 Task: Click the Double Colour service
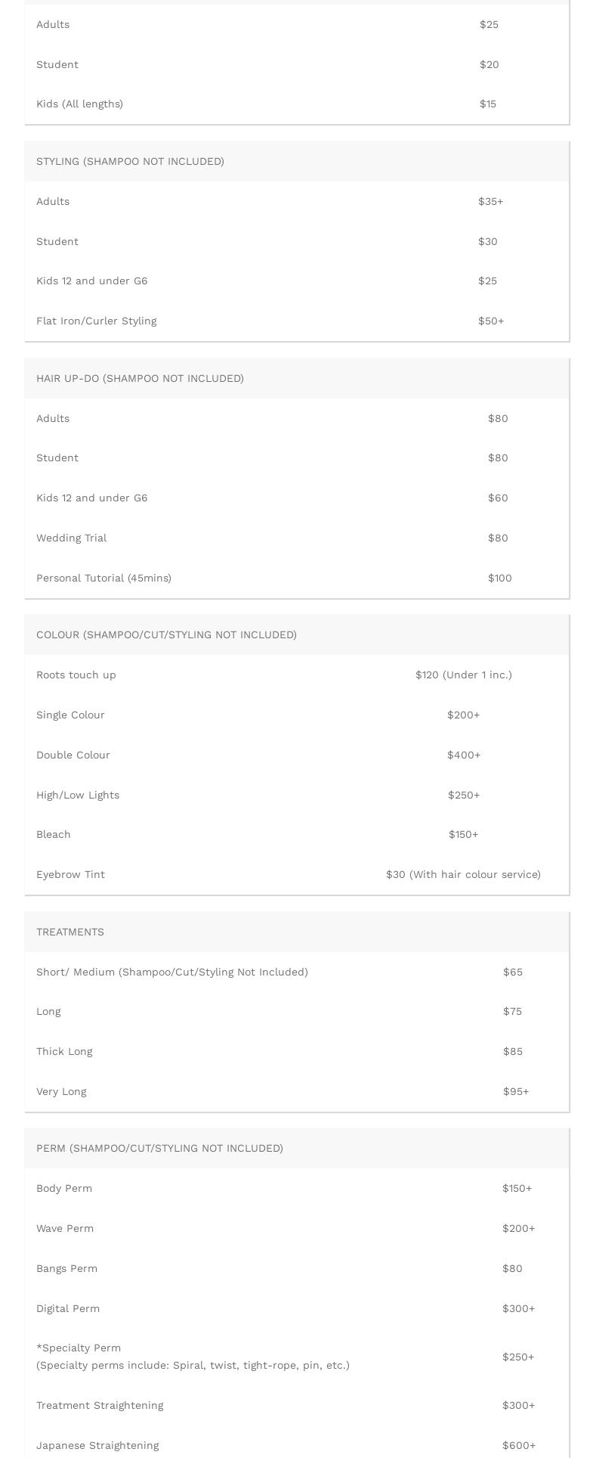pos(73,755)
